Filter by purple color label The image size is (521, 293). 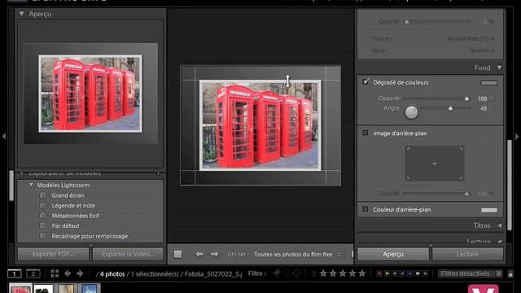pos(409,273)
